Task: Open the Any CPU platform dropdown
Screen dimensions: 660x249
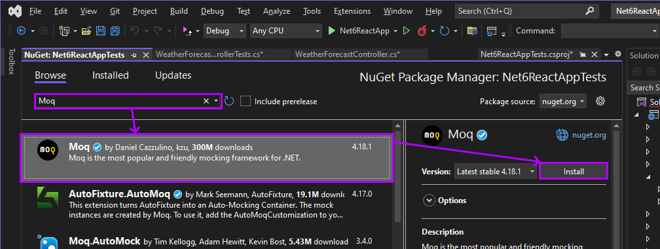Action: point(285,31)
